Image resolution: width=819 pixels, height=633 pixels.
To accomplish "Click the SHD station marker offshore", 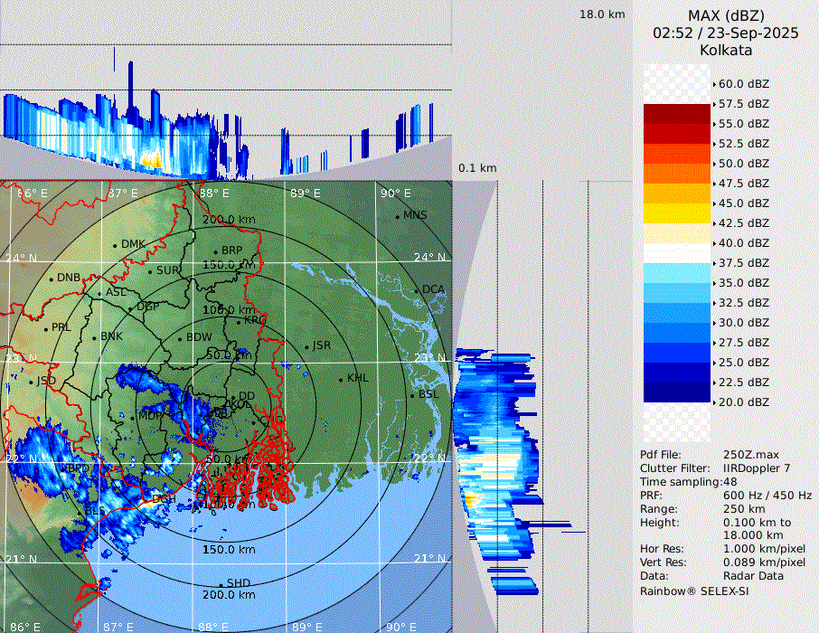I will pyautogui.click(x=221, y=584).
